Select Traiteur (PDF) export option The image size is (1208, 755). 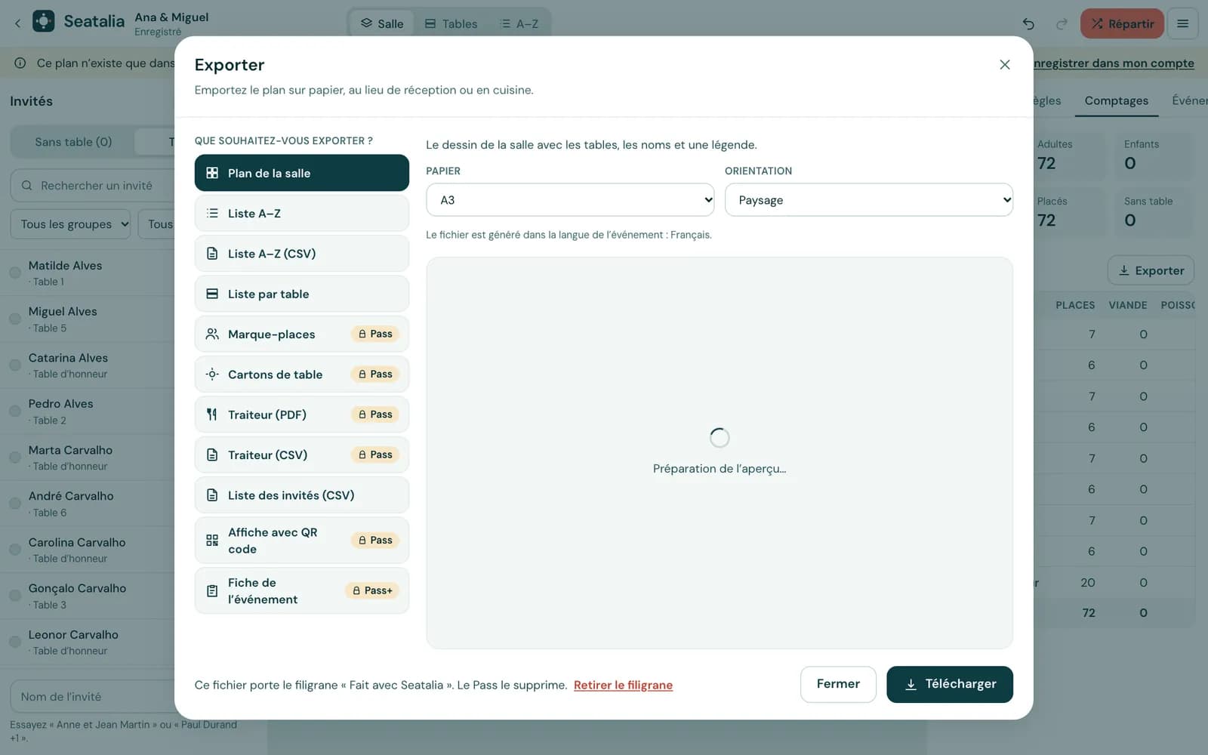click(x=301, y=414)
